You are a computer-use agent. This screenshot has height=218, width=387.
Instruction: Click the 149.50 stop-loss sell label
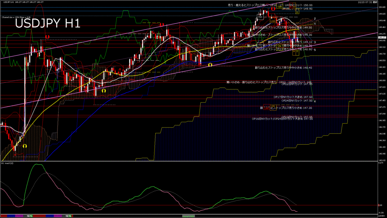point(283,27)
